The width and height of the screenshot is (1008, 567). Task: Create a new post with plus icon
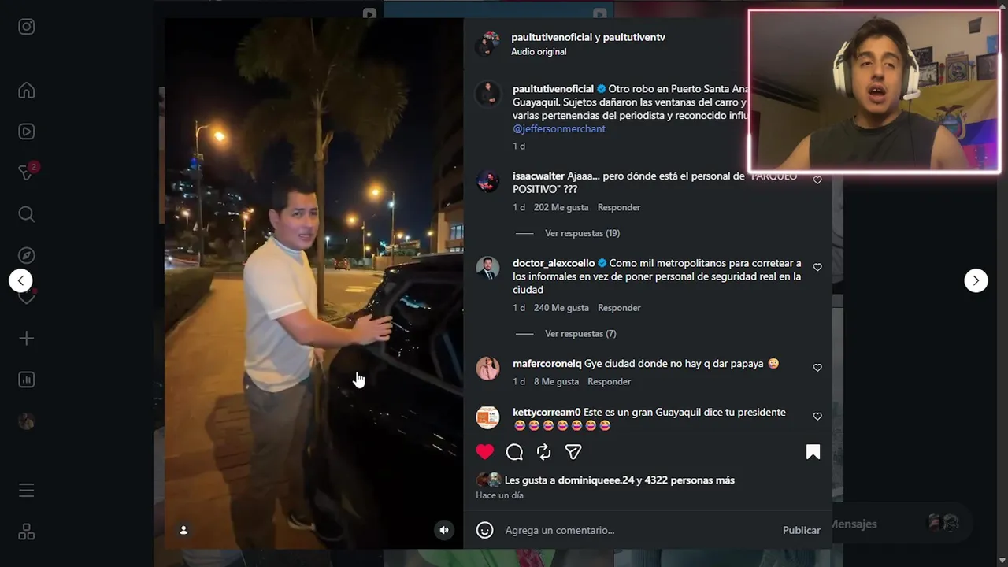(x=27, y=338)
